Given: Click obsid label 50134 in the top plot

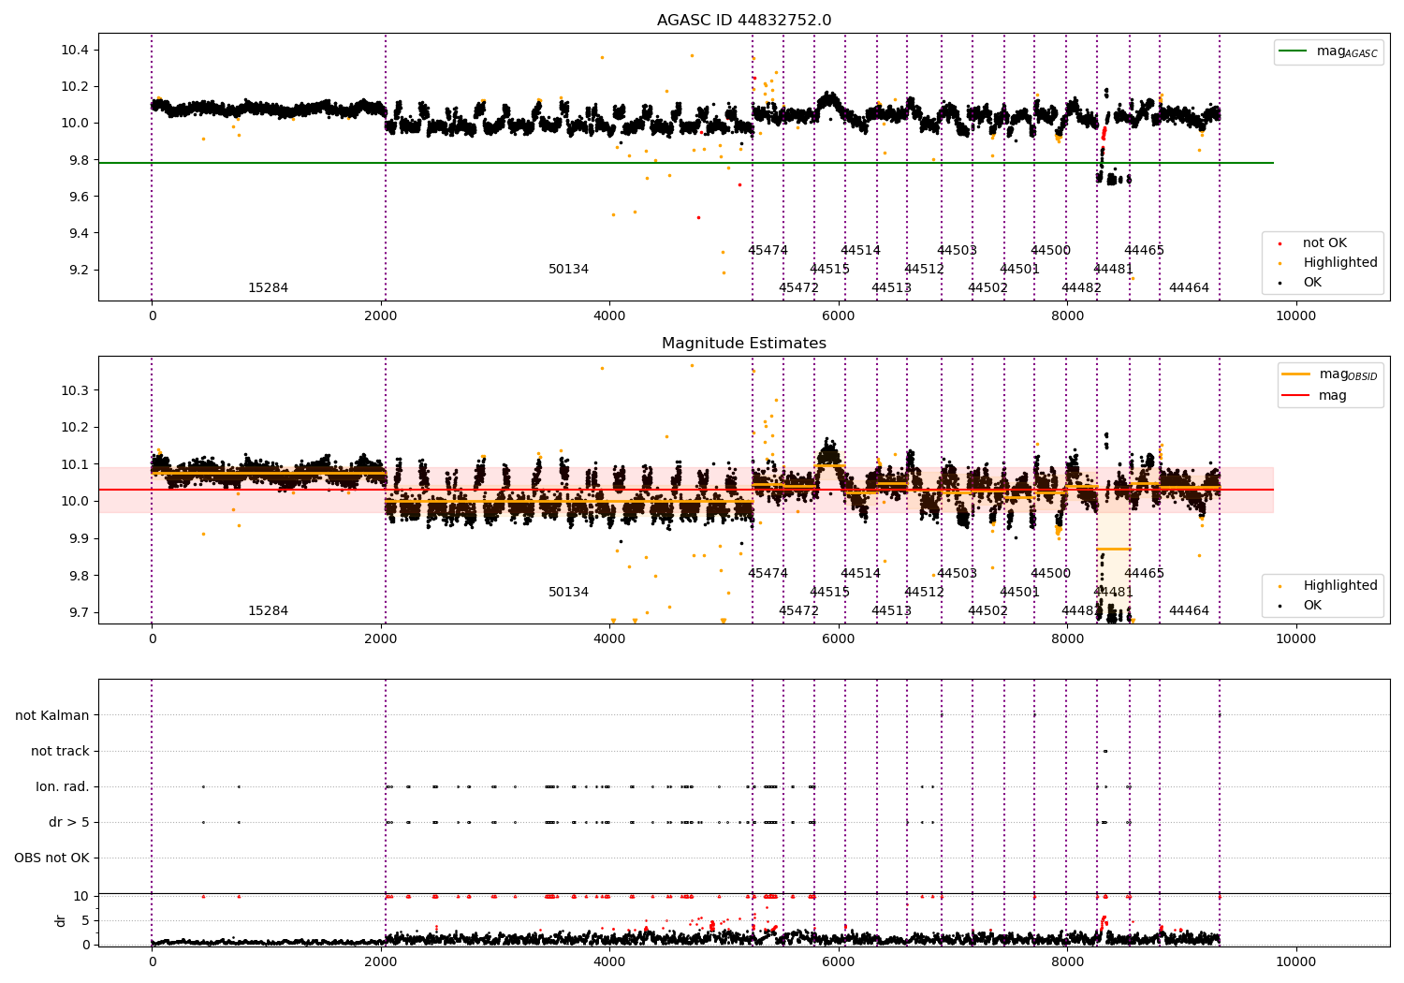Looking at the screenshot, I should click(568, 270).
